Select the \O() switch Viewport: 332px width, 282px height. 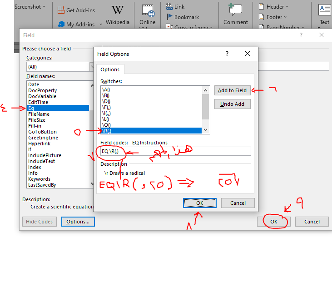click(x=151, y=125)
